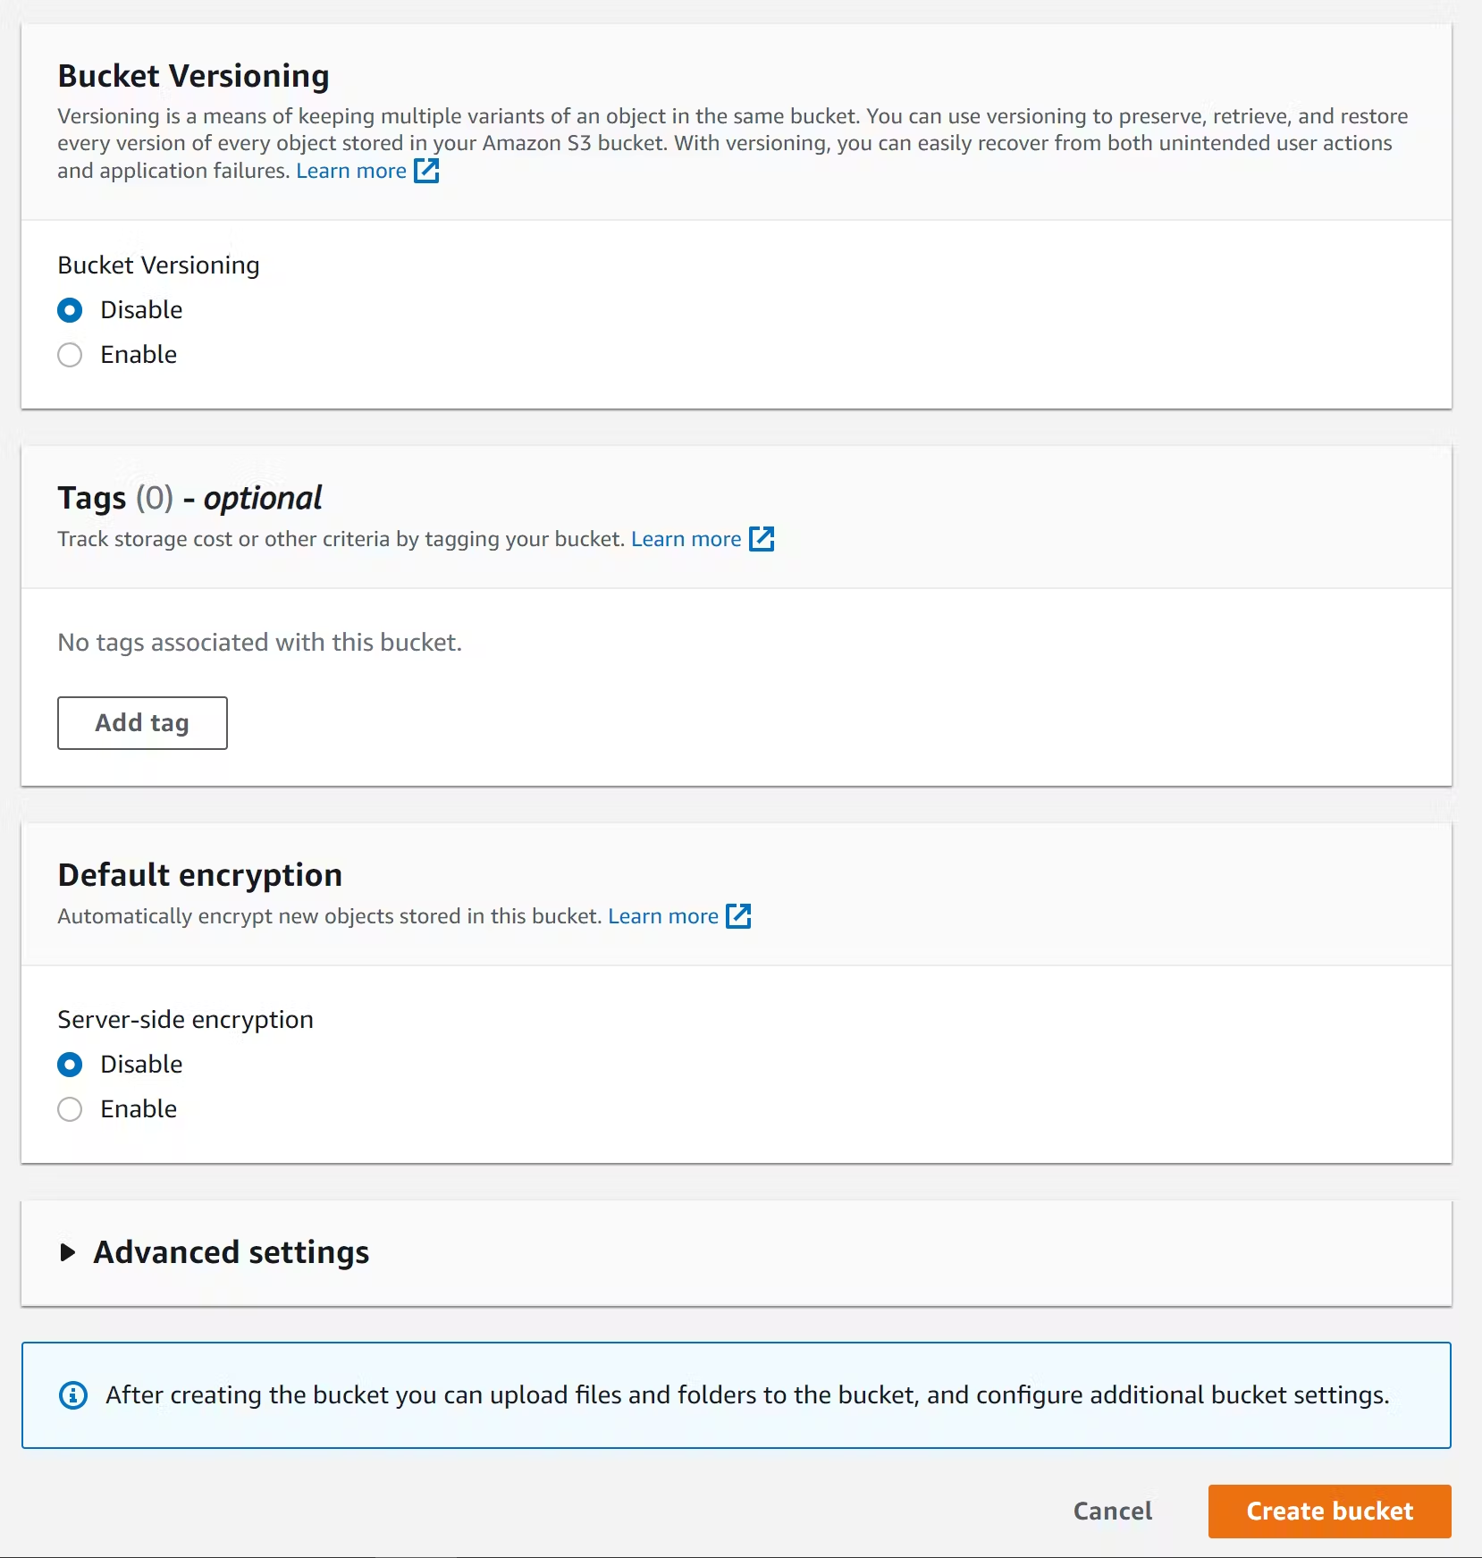1482x1558 pixels.
Task: Open Learn more link about tagging buckets
Action: (686, 539)
